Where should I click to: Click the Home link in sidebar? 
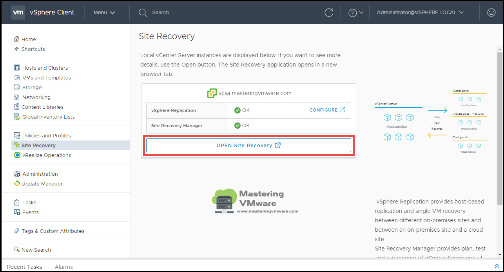point(29,39)
